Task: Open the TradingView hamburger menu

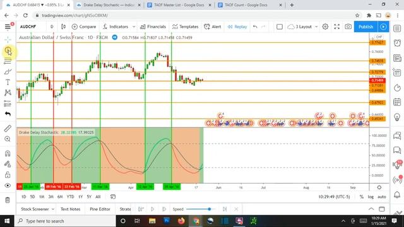Action: (8, 26)
